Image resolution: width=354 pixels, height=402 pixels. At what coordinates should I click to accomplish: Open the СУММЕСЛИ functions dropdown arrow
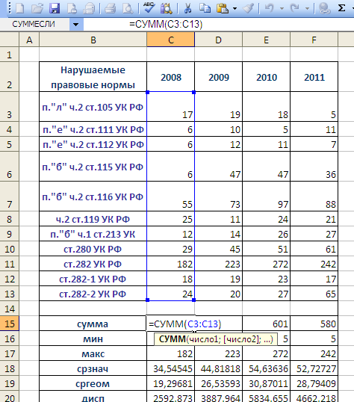pos(76,25)
